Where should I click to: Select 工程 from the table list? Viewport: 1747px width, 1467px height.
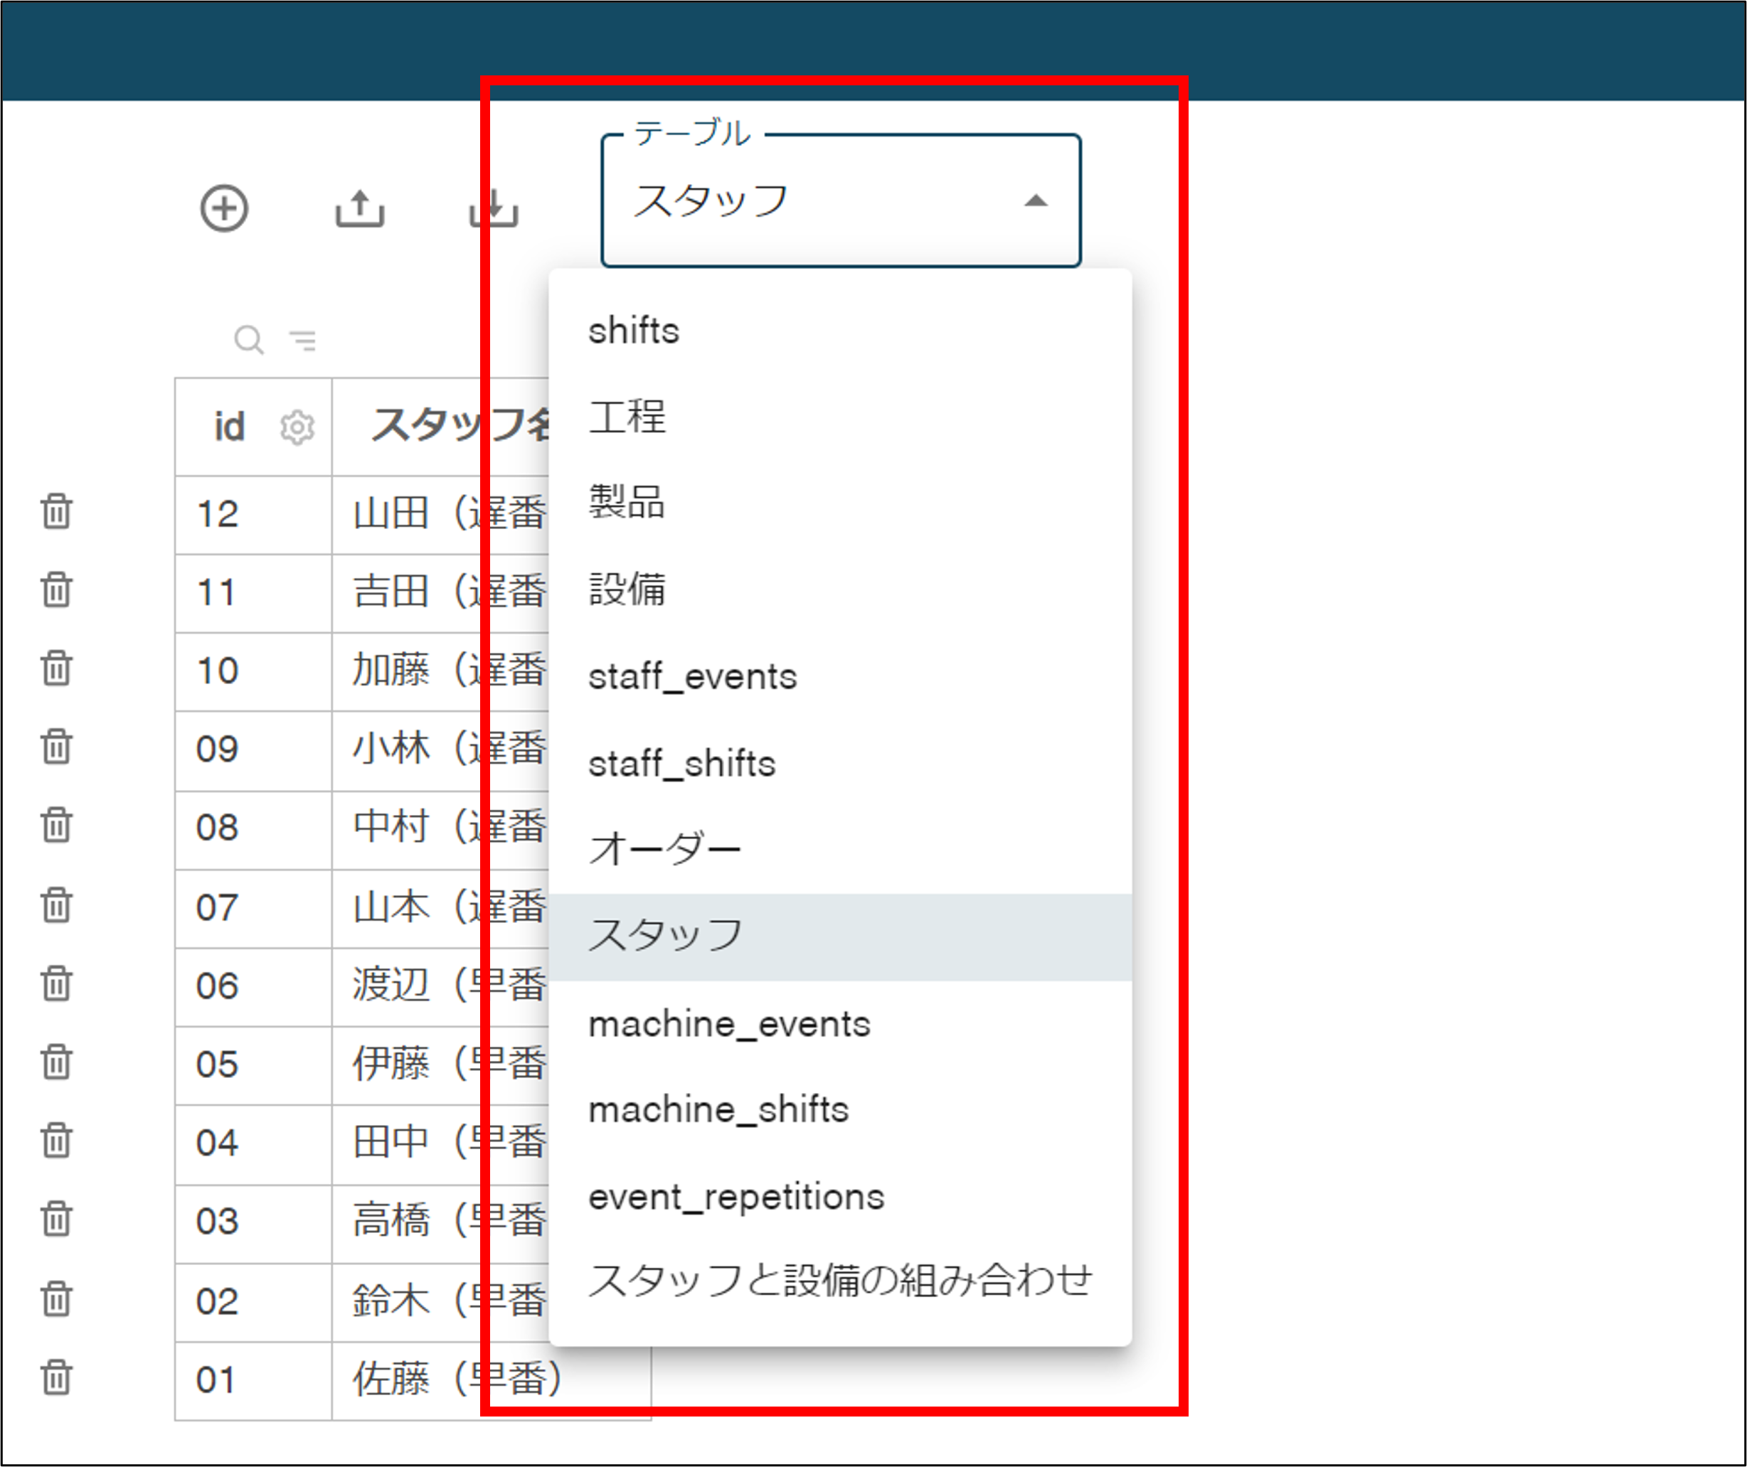pos(840,417)
